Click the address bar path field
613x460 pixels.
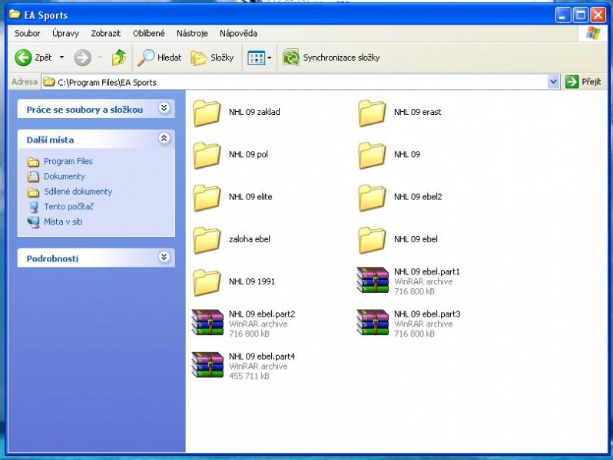click(x=295, y=82)
